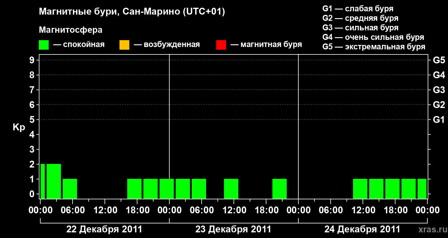Viewport: 448px width, 238px height.
Task: Click the 'Kp' axis label
Action: click(19, 127)
